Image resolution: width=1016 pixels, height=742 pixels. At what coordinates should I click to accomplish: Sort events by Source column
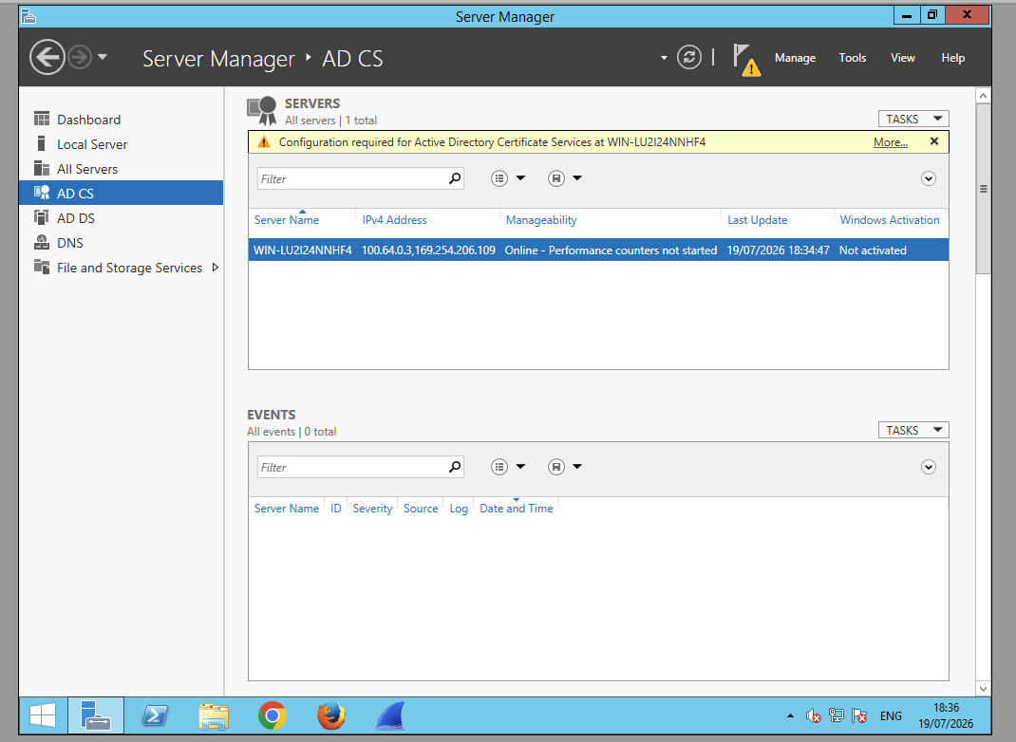click(421, 509)
